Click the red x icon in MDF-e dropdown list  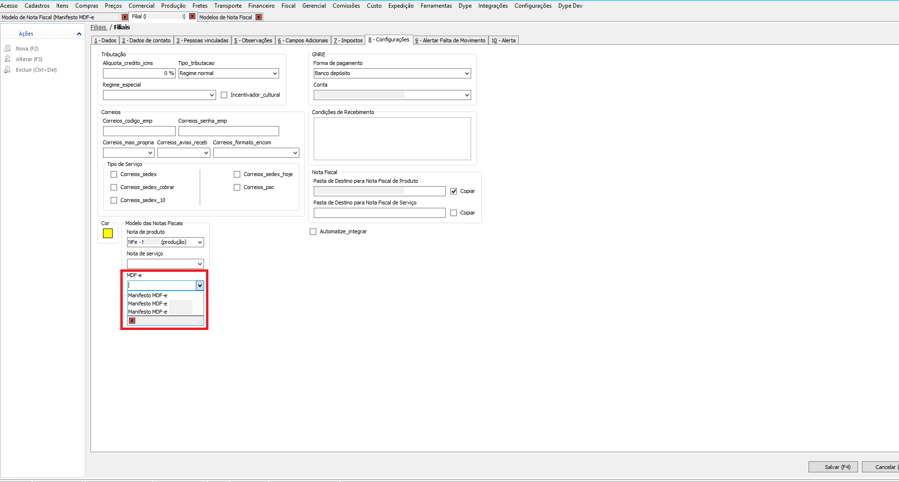point(132,320)
